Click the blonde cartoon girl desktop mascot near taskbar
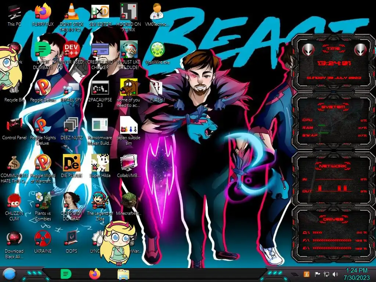Viewport: 376px width, 282px height. click(117, 242)
